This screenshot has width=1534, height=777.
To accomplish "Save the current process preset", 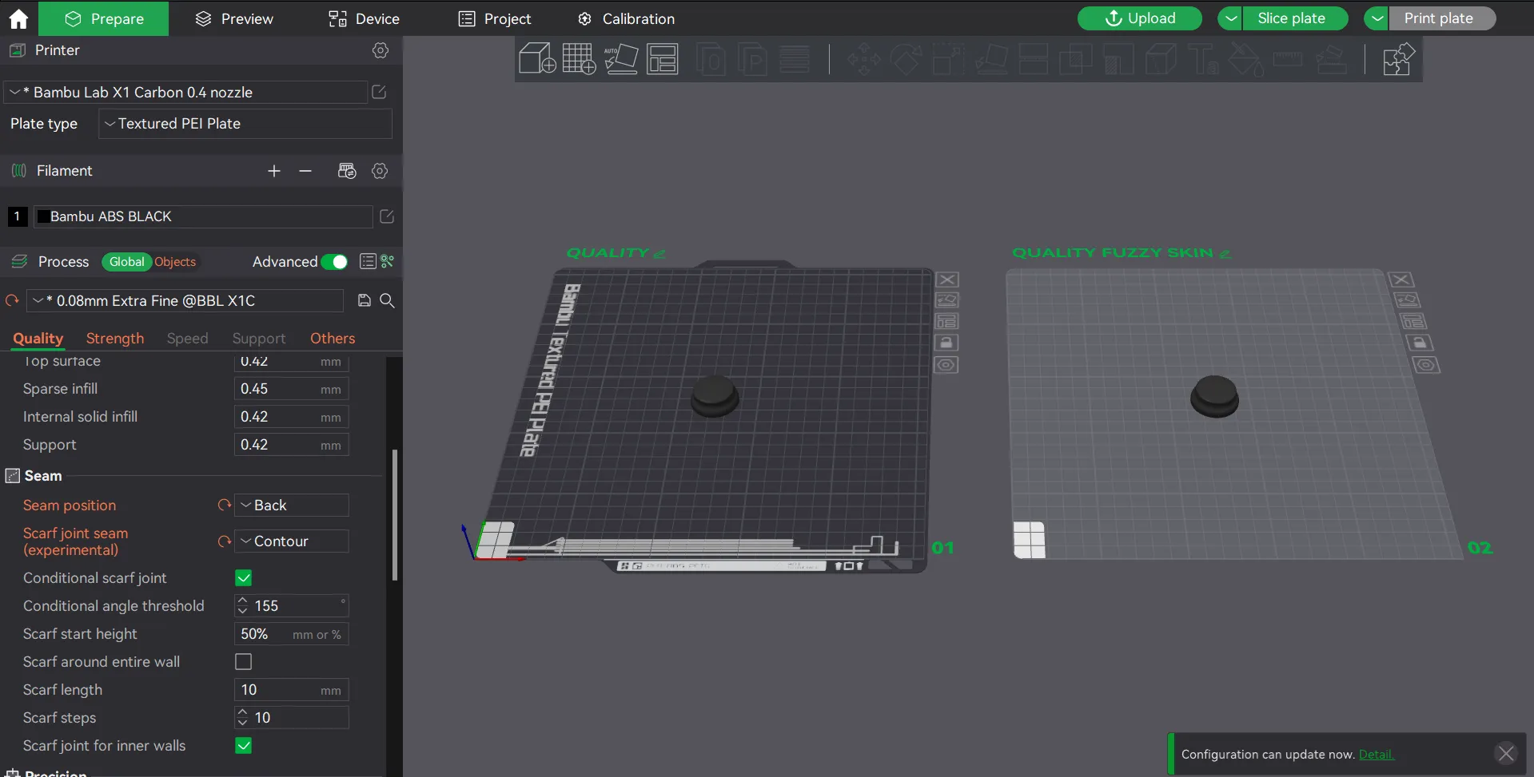I will [365, 300].
